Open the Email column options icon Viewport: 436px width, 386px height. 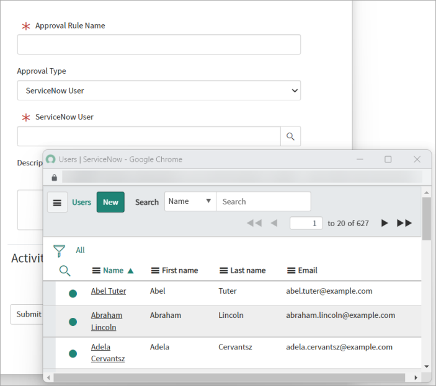(291, 271)
